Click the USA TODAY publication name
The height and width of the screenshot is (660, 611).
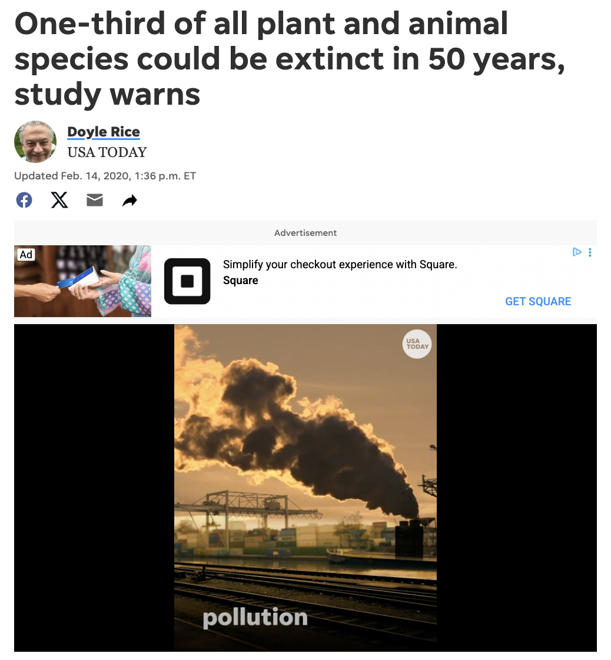point(107,152)
